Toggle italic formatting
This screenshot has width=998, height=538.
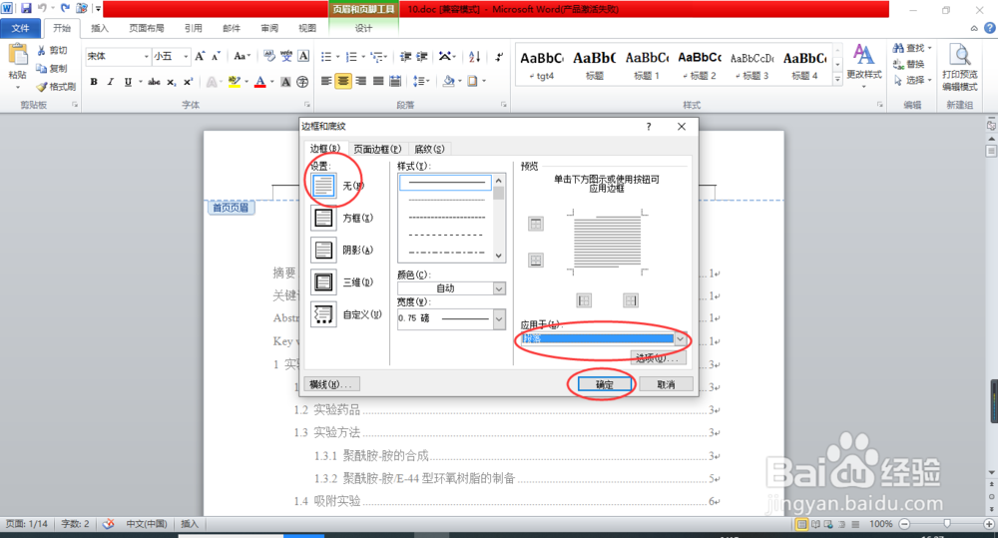pos(110,82)
